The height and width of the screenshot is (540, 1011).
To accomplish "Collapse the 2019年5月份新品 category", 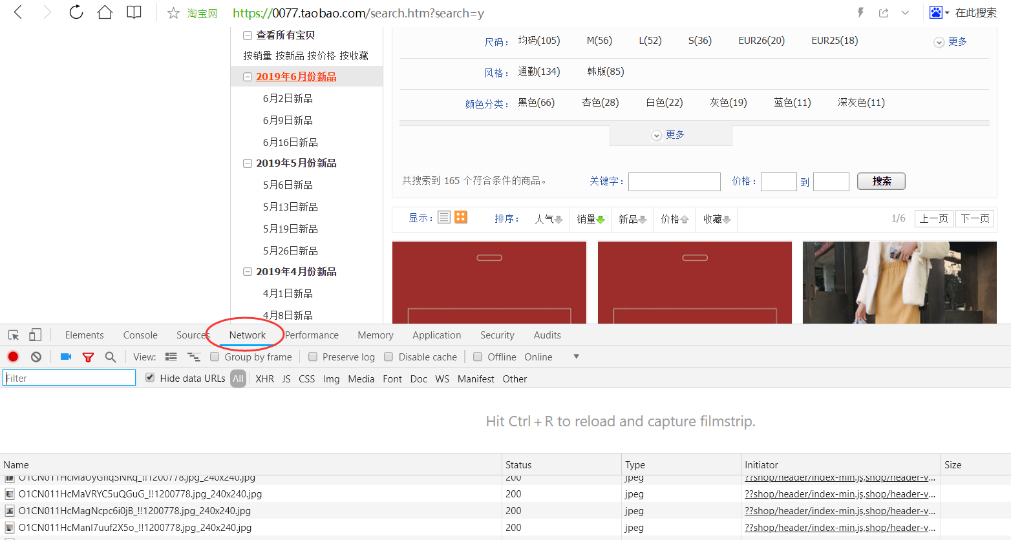I will click(x=248, y=163).
